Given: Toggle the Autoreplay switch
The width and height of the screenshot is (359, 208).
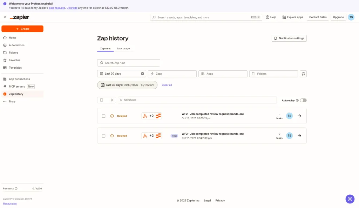Looking at the screenshot, I should point(303,100).
